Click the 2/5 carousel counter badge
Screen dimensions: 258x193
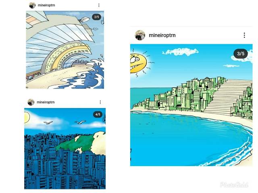coord(97,17)
